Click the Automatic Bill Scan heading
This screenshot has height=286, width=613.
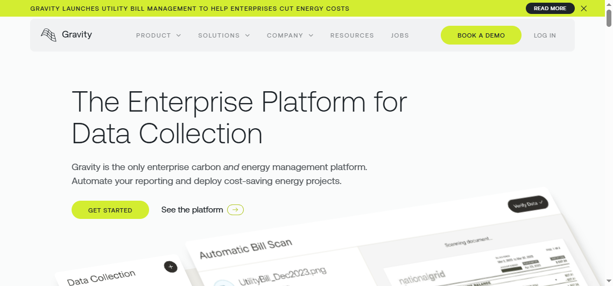246,248
